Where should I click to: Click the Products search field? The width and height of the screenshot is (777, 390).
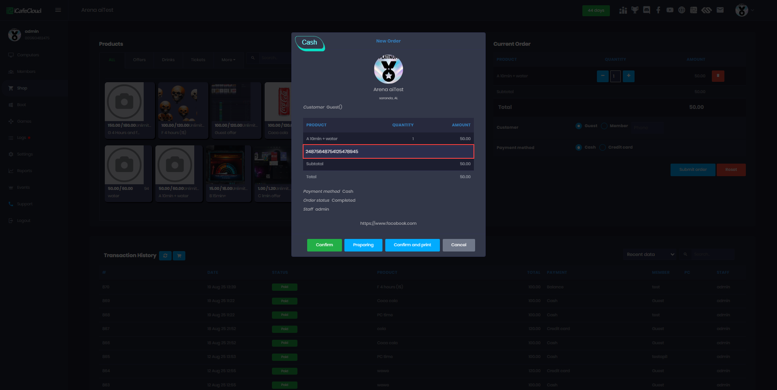coord(275,58)
